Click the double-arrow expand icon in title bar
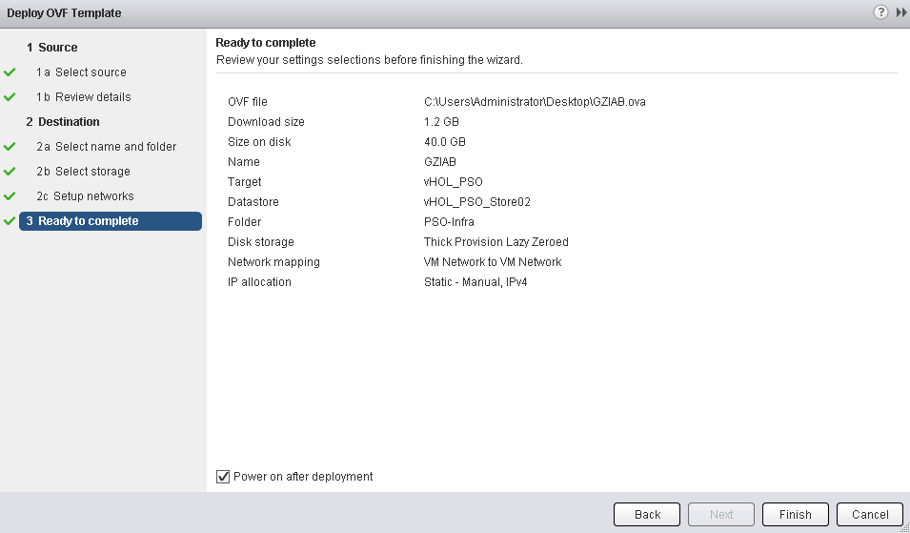910x533 pixels. (900, 12)
